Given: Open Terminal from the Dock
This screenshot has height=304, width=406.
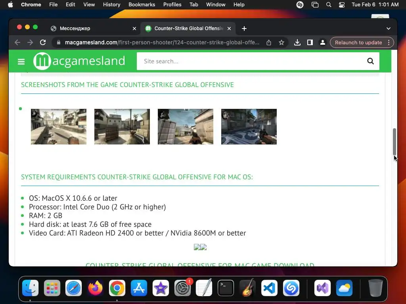Looking at the screenshot, I should coord(226,288).
